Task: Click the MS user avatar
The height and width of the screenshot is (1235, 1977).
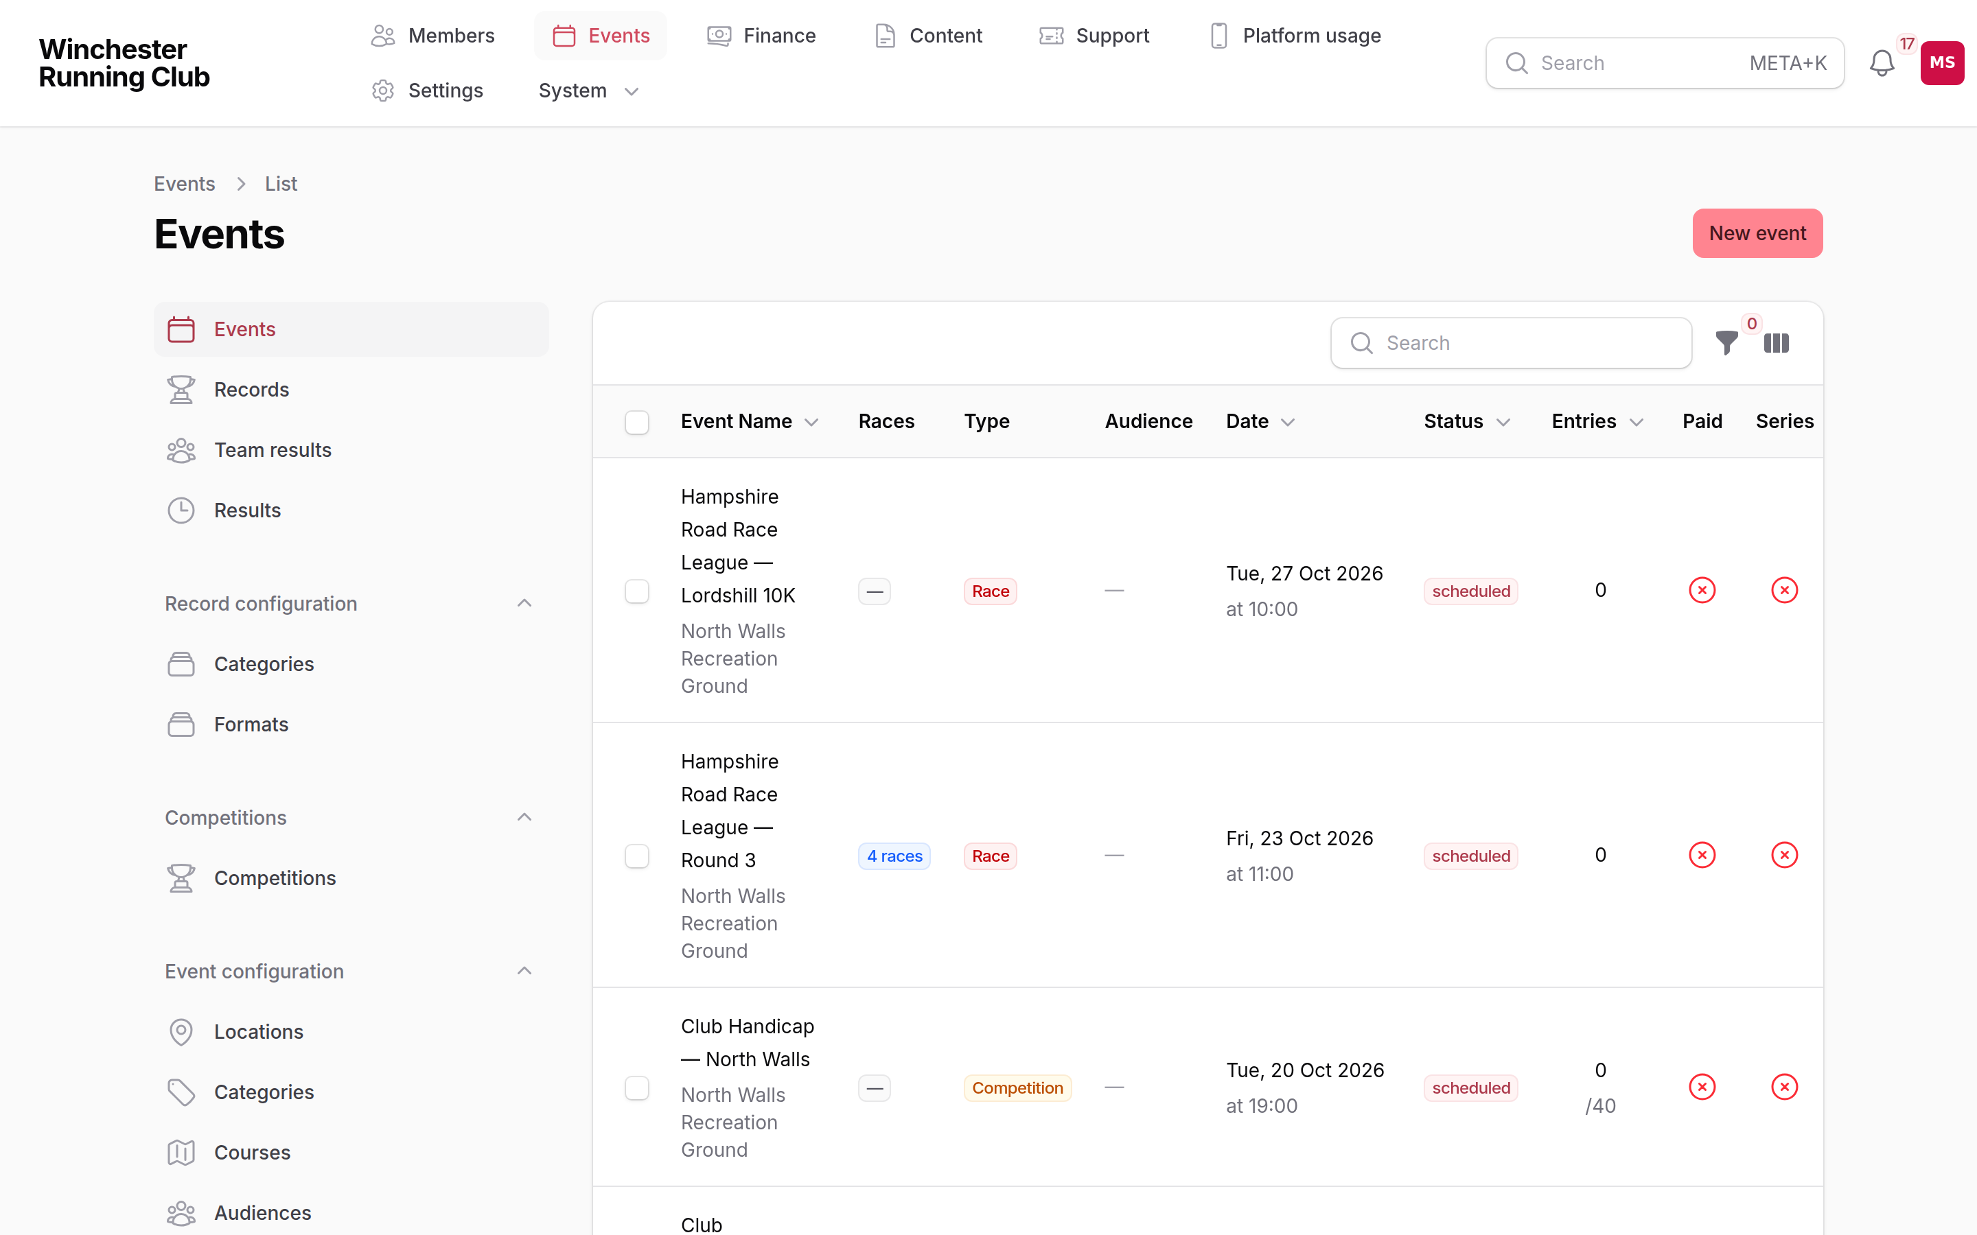Action: pos(1942,63)
